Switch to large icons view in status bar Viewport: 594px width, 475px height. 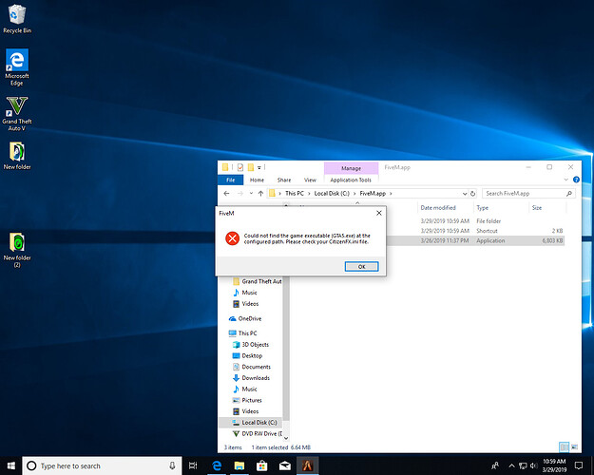coord(572,446)
